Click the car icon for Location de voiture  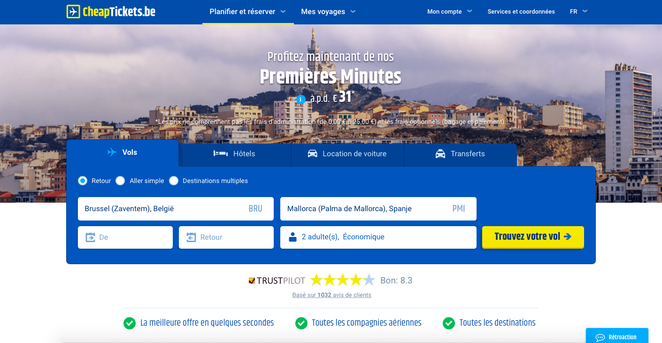(312, 153)
